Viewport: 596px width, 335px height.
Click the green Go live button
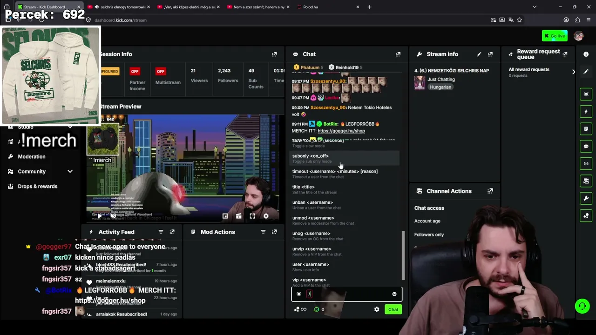point(555,36)
